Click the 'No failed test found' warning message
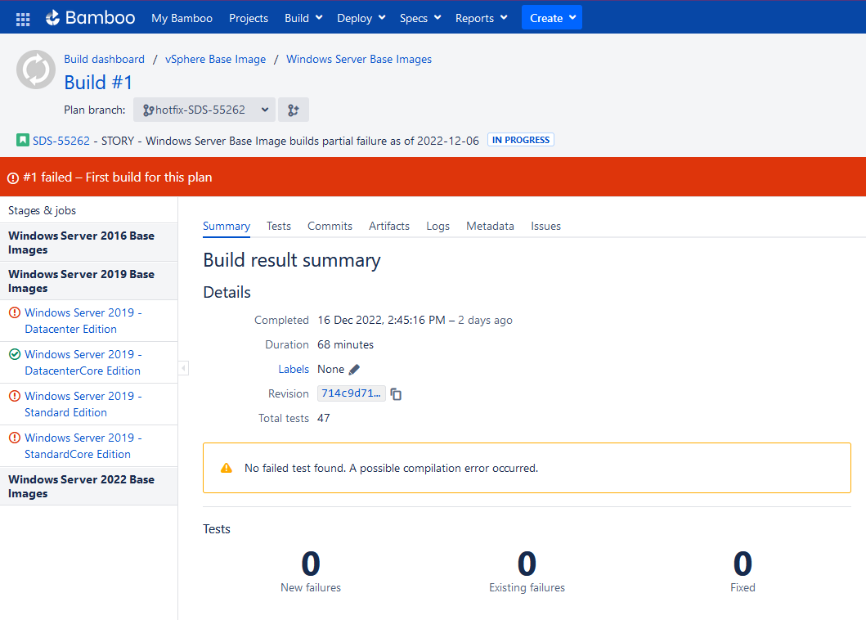Screen dimensions: 866x620 (x=391, y=468)
